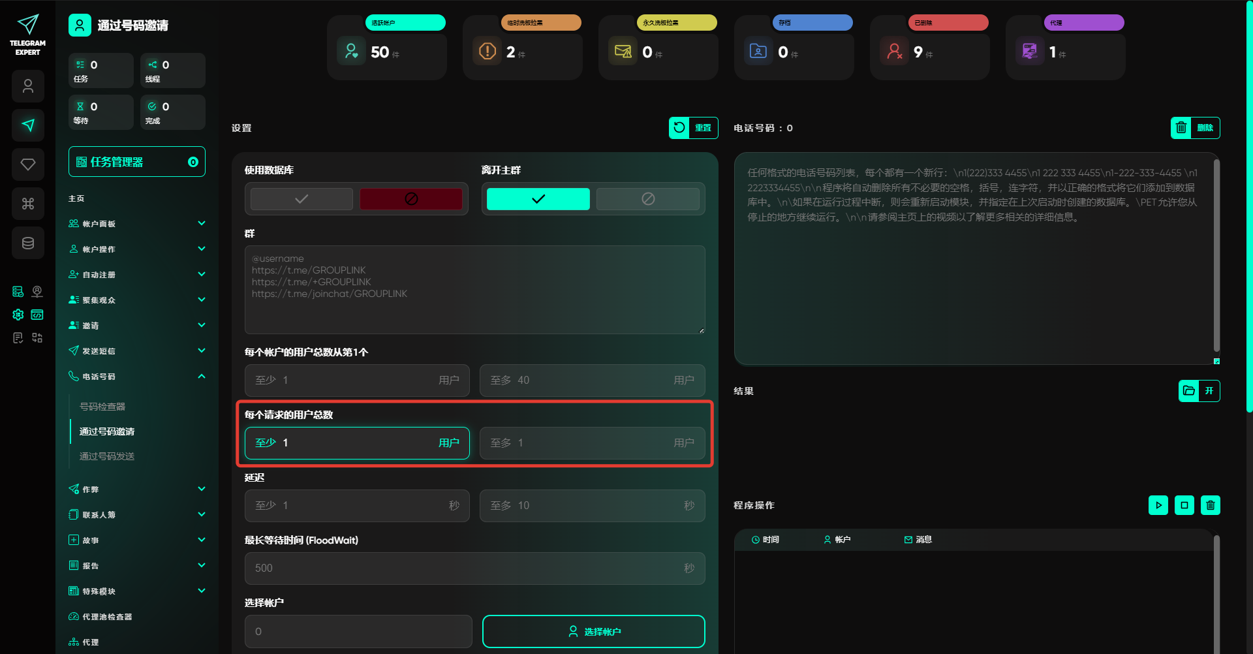Click the paper plane icon in sidebar
This screenshot has height=654, width=1253.
click(28, 125)
